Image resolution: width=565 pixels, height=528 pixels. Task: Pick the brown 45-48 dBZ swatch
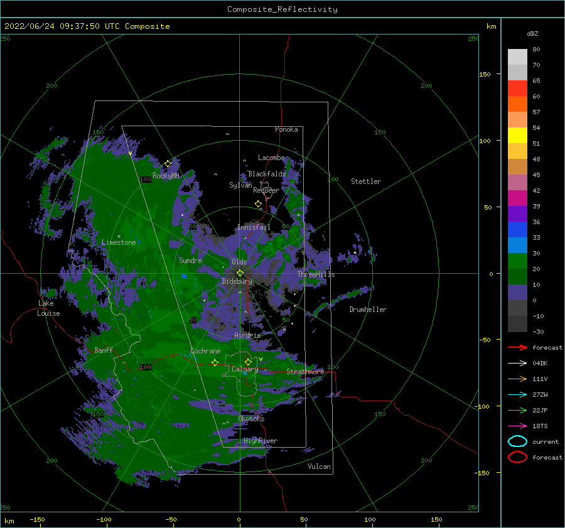pyautogui.click(x=517, y=167)
